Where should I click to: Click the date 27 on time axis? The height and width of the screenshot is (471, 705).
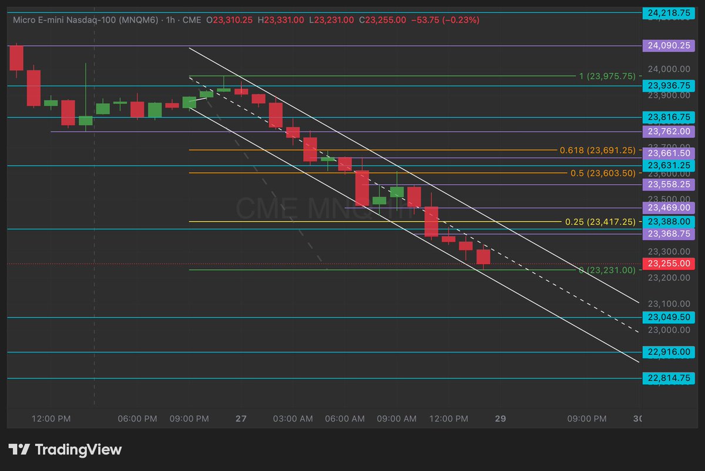[241, 419]
